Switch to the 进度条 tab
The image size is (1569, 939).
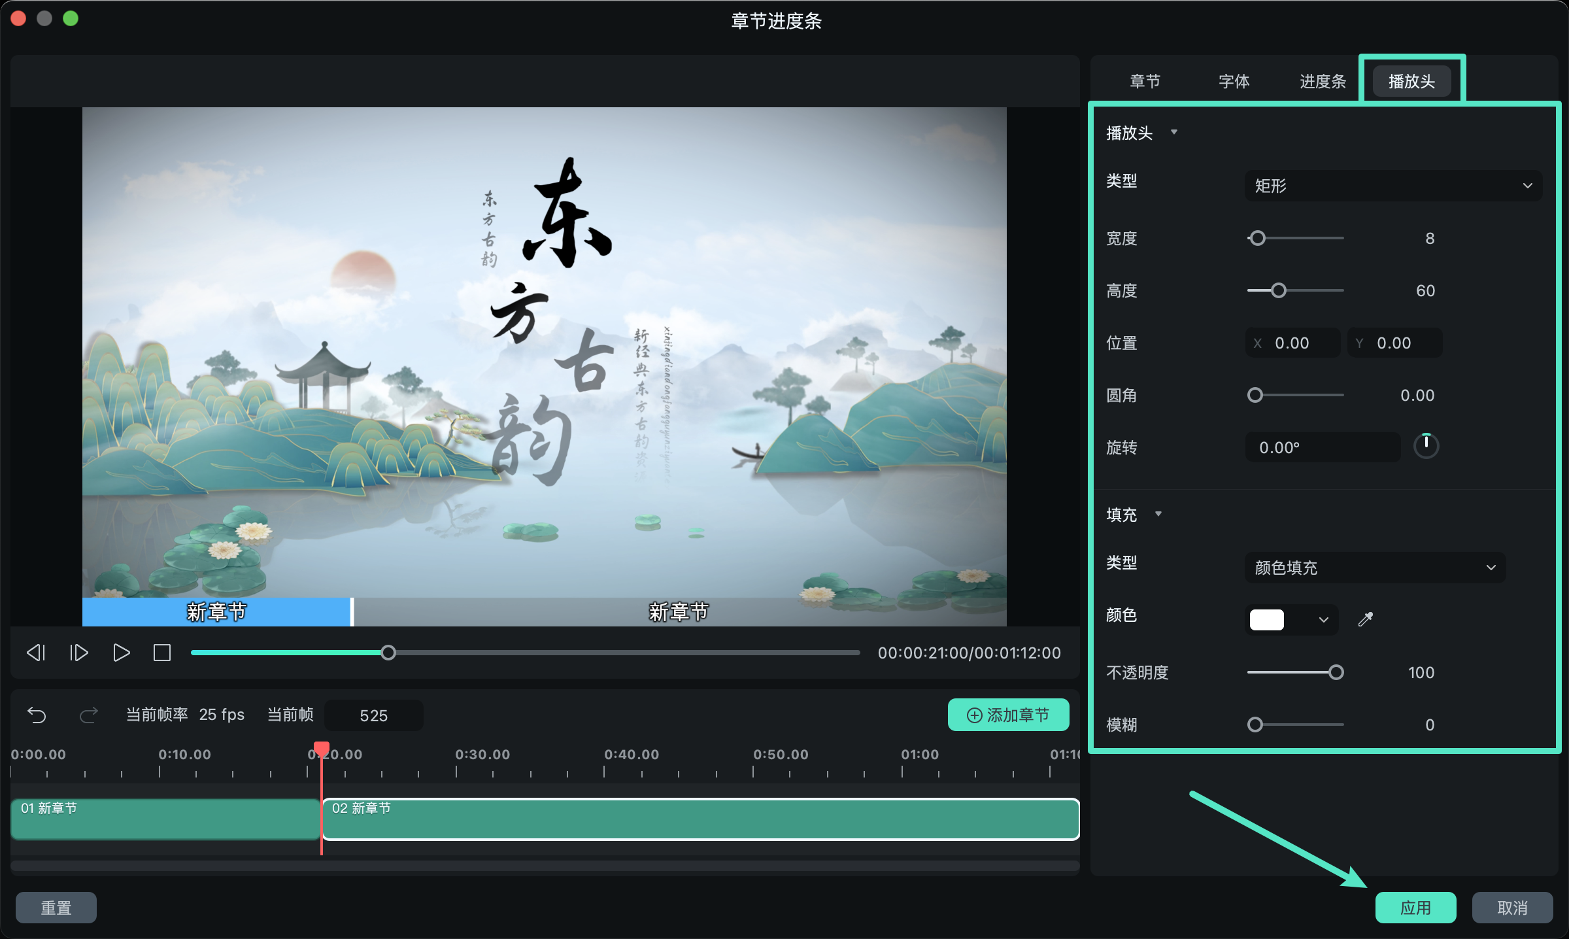pyautogui.click(x=1323, y=81)
